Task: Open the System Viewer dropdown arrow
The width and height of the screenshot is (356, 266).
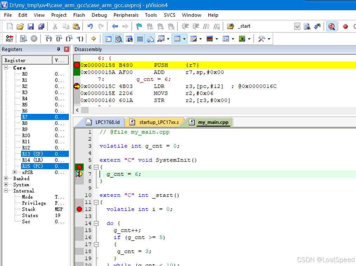Action: [x=249, y=39]
